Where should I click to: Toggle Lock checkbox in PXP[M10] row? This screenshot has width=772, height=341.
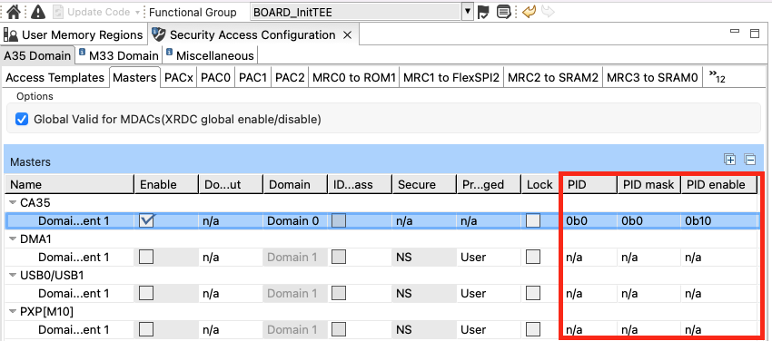pyautogui.click(x=533, y=328)
